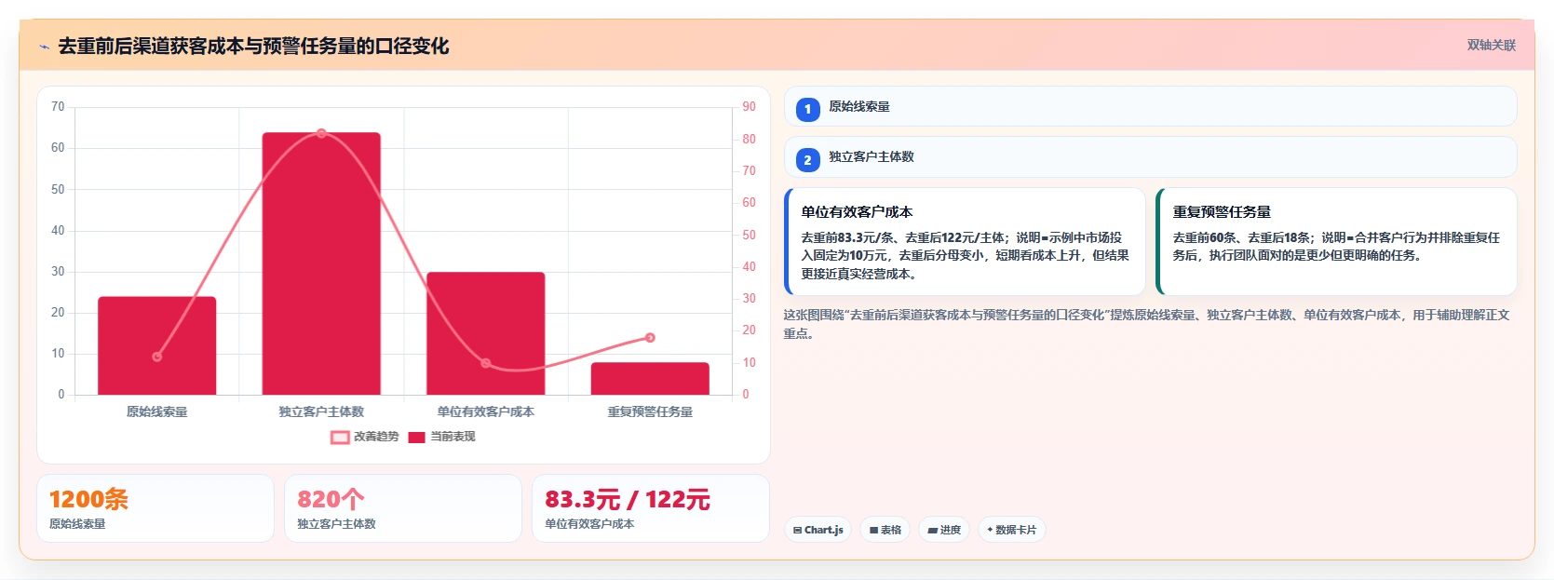Click the 820个 stat value

pyautogui.click(x=331, y=499)
